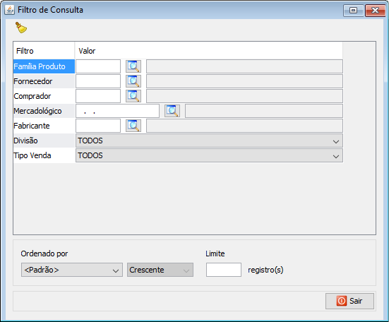Focus the Fabricante code input field
This screenshot has height=322, width=389.
(98, 126)
